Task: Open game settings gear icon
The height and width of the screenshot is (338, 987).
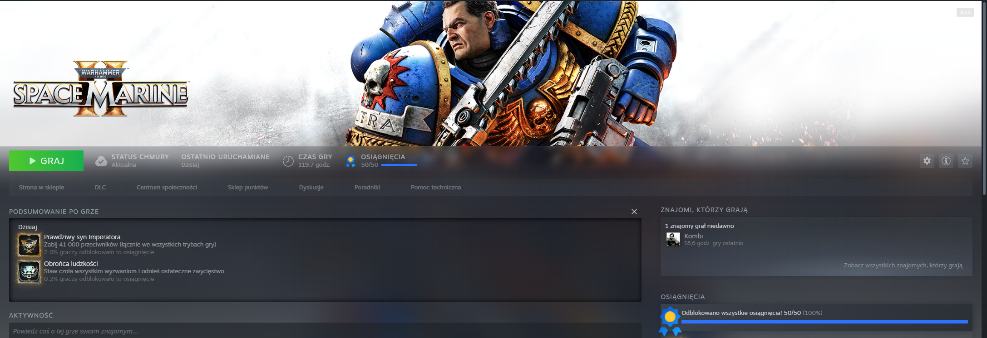Action: (x=927, y=161)
